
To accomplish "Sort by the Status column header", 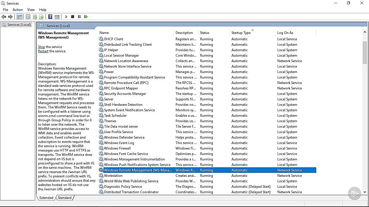I will [214, 33].
